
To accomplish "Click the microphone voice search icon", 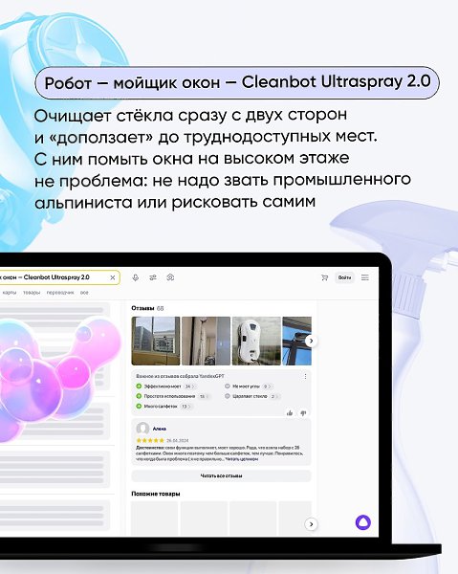I will 136,277.
